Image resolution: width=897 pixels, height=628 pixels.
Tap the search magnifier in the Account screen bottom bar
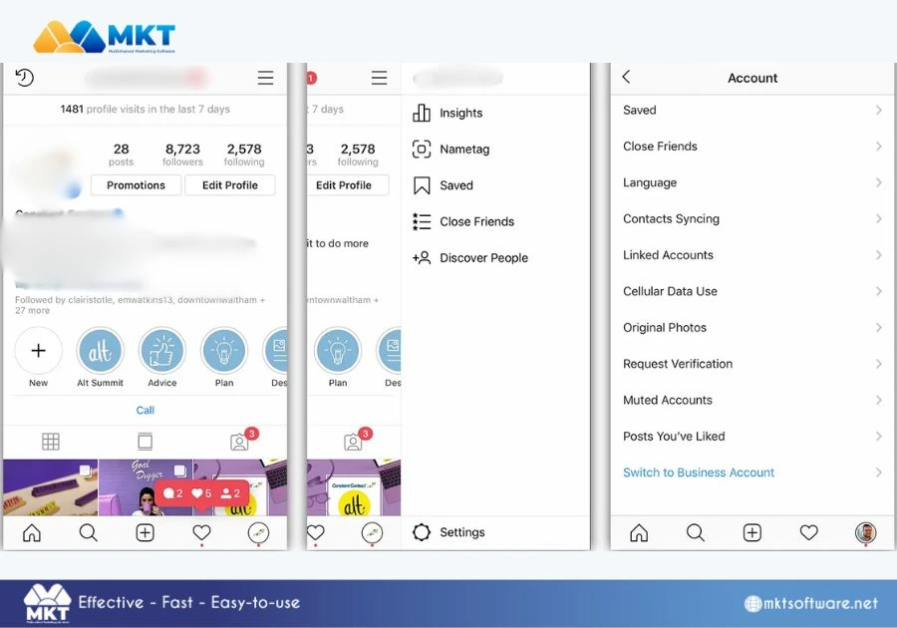click(x=695, y=532)
